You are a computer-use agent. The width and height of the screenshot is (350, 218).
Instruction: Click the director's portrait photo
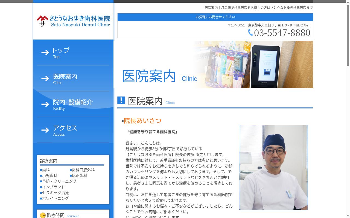273,167
